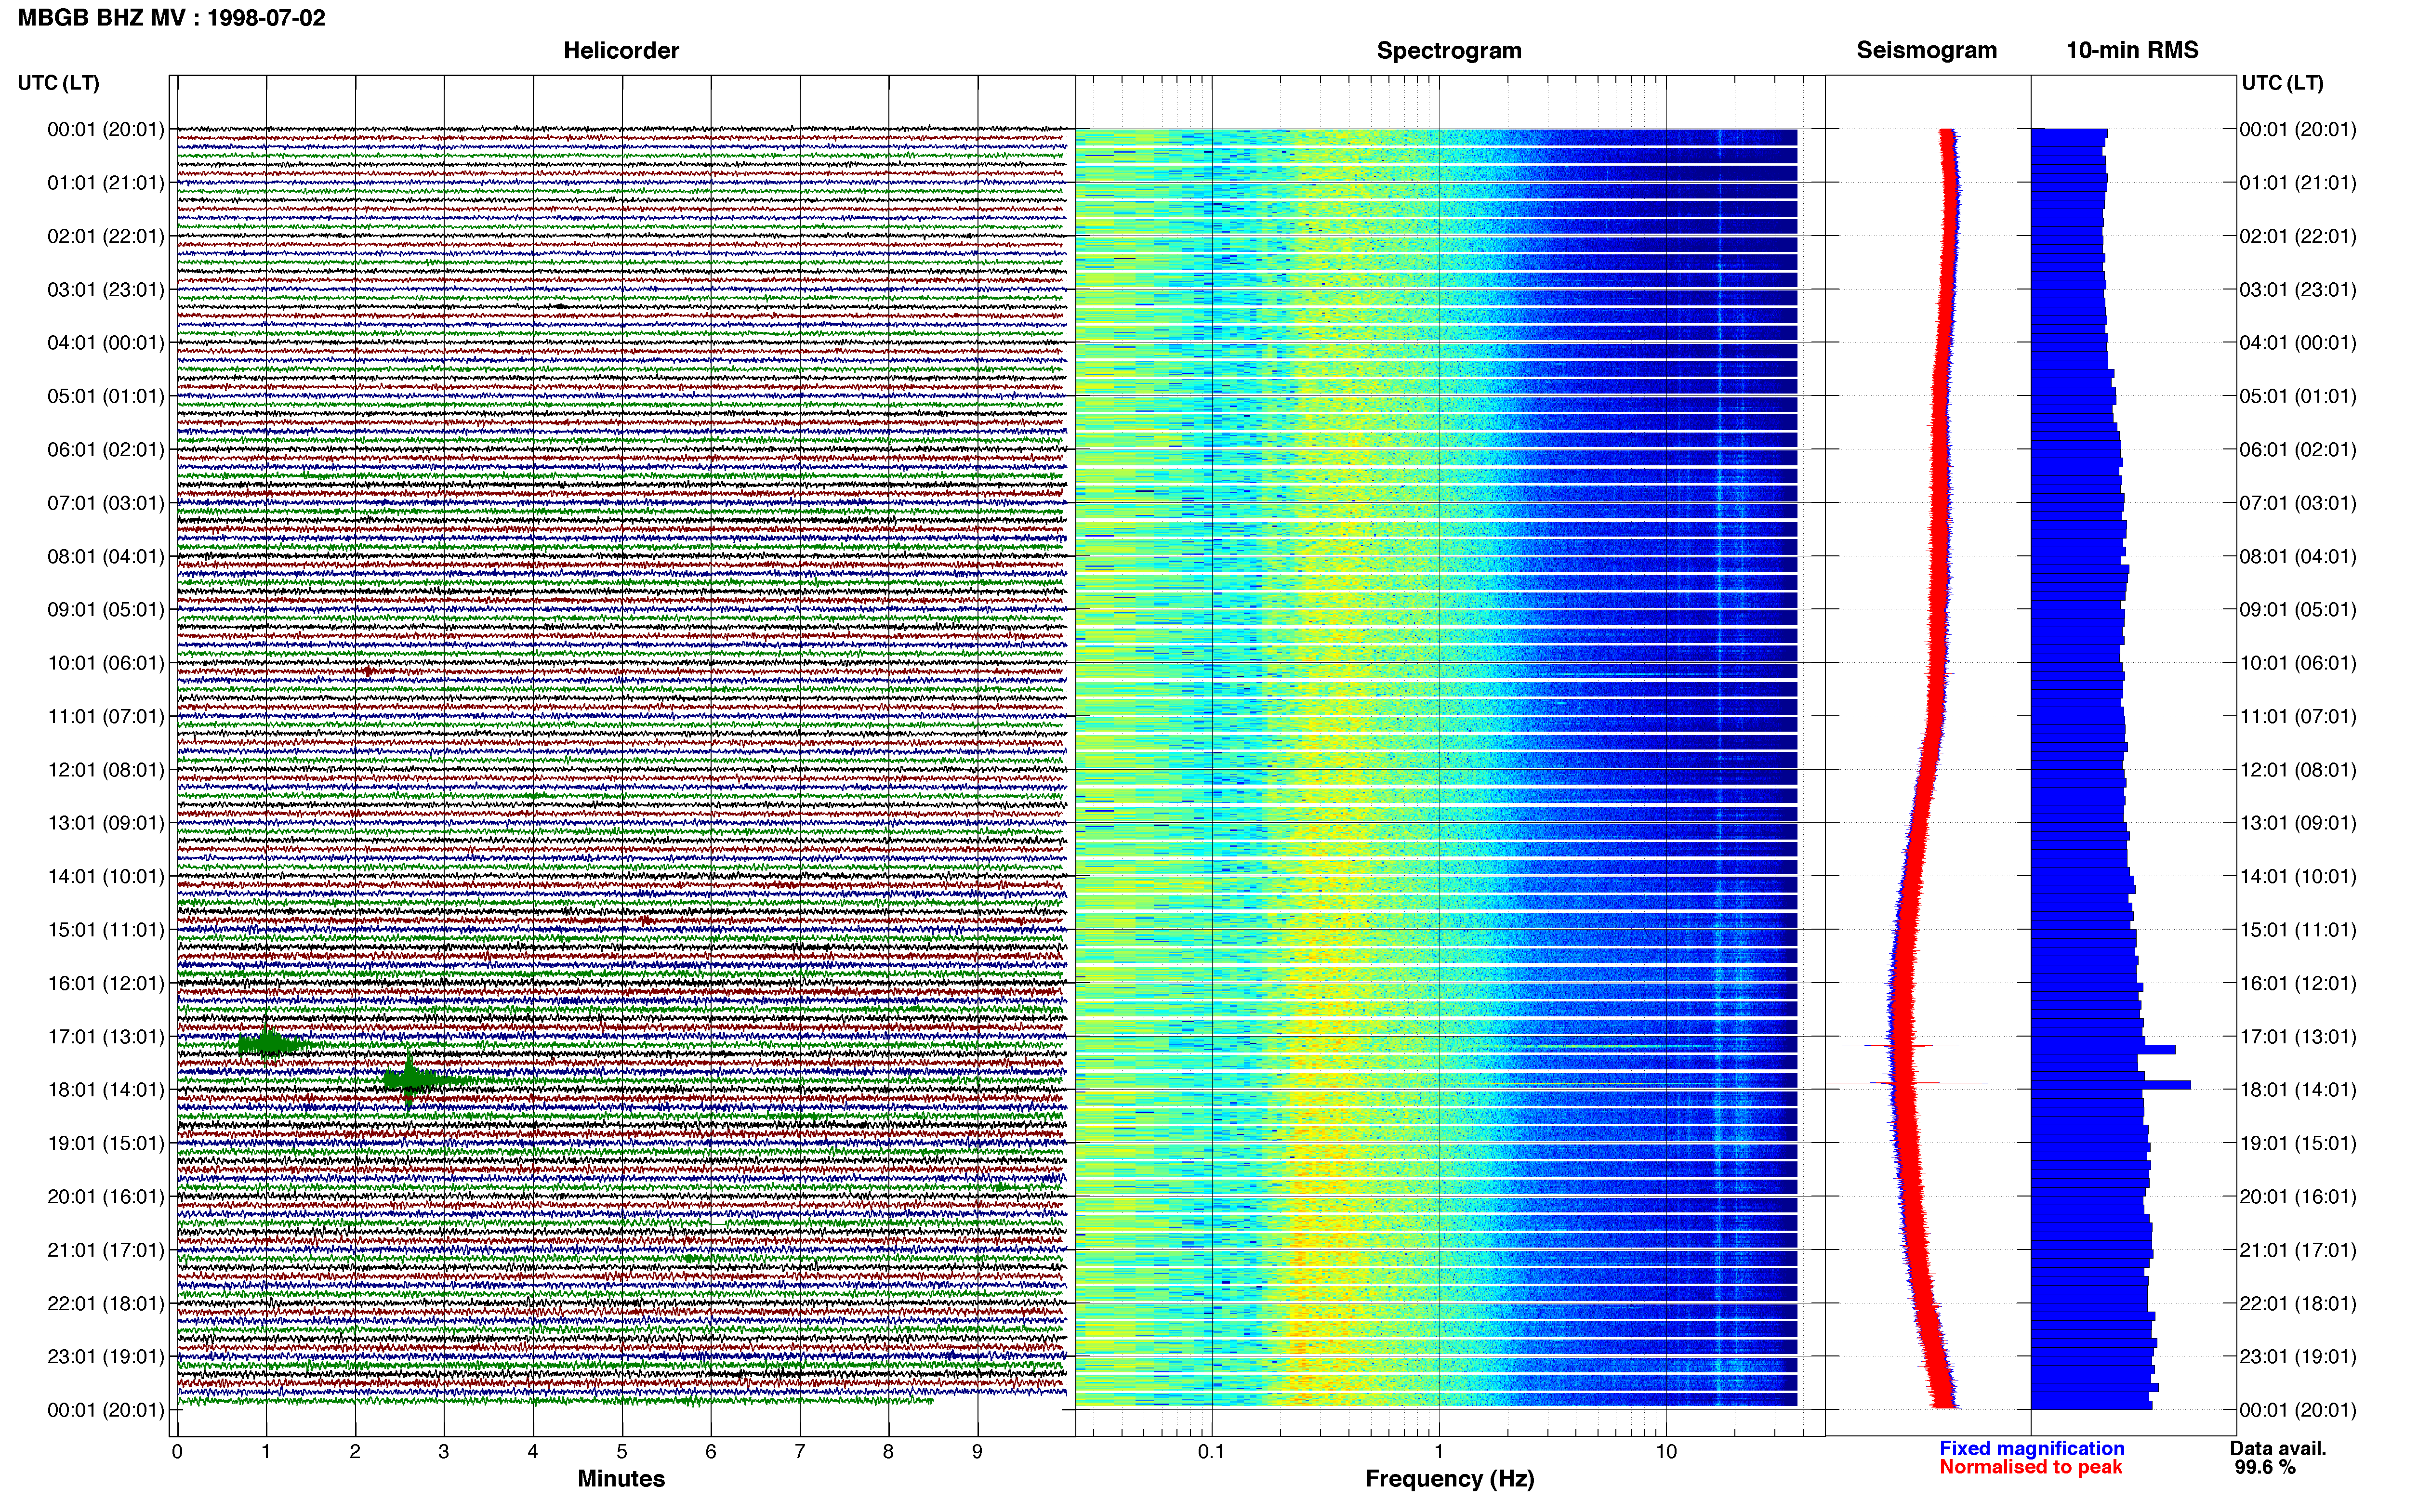Click left time label 19:01 (15:01)
The width and height of the screenshot is (2418, 1512).
(105, 1143)
